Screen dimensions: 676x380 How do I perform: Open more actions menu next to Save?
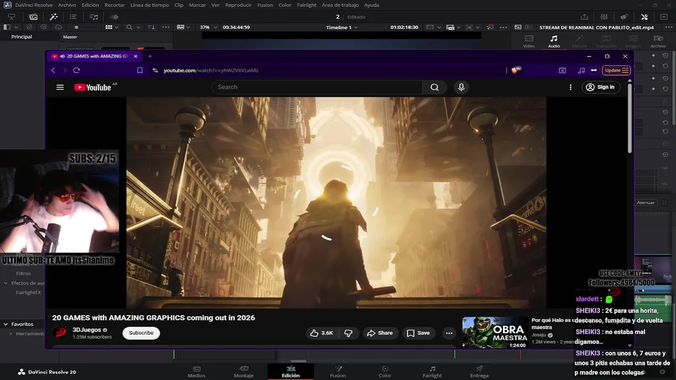(x=449, y=333)
